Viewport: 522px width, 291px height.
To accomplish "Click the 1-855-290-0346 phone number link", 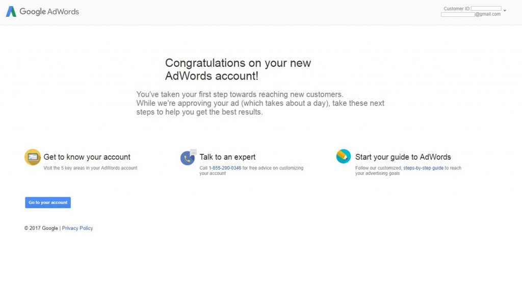I will click(x=225, y=168).
